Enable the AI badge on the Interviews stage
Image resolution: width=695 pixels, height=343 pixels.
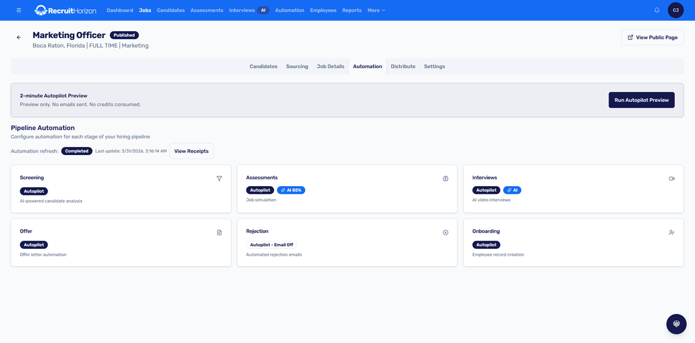click(512, 189)
